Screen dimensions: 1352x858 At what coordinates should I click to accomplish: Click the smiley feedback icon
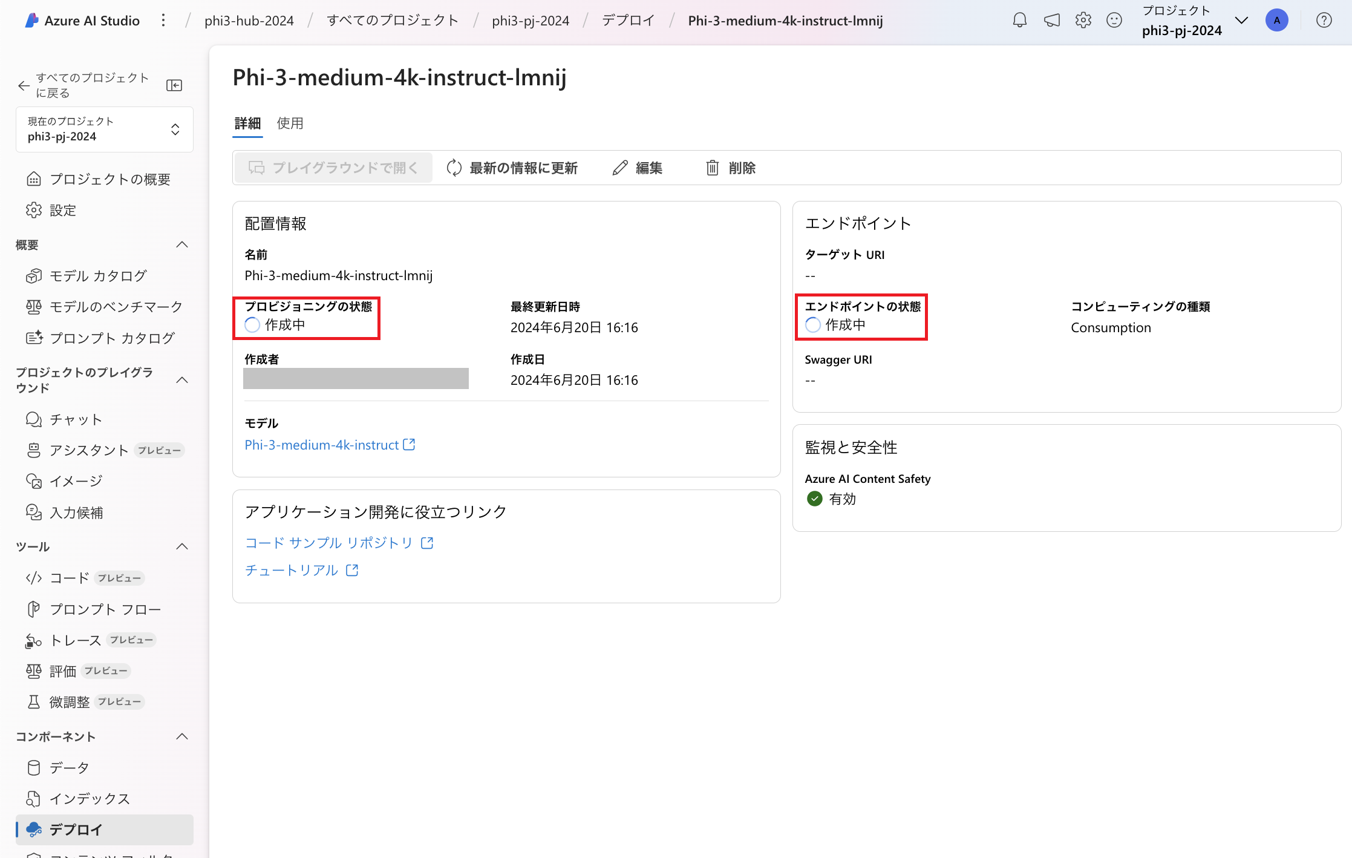tap(1114, 21)
